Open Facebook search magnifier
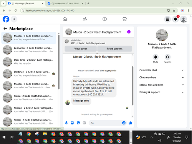Screen dimensions: 192x144 [14, 19]
